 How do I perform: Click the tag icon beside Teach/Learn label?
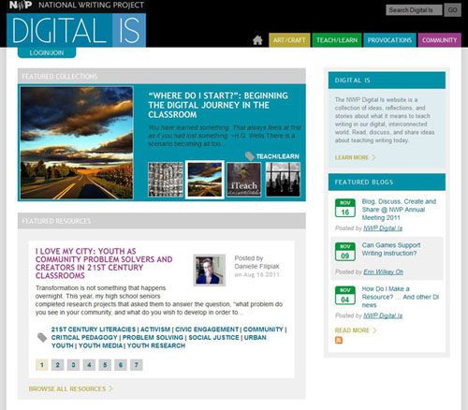(250, 156)
